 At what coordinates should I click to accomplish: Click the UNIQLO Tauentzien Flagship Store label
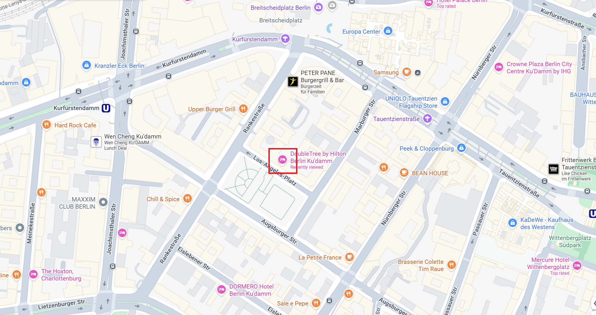pyautogui.click(x=411, y=102)
